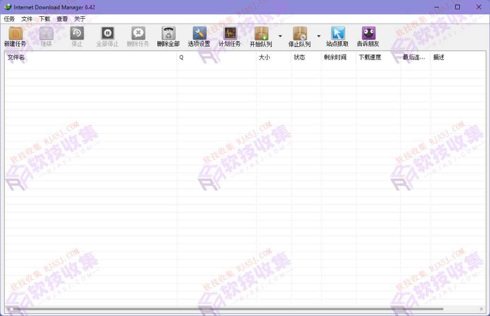Expand the 开始队列 dropdown arrow
The height and width of the screenshot is (316, 490).
(x=280, y=36)
